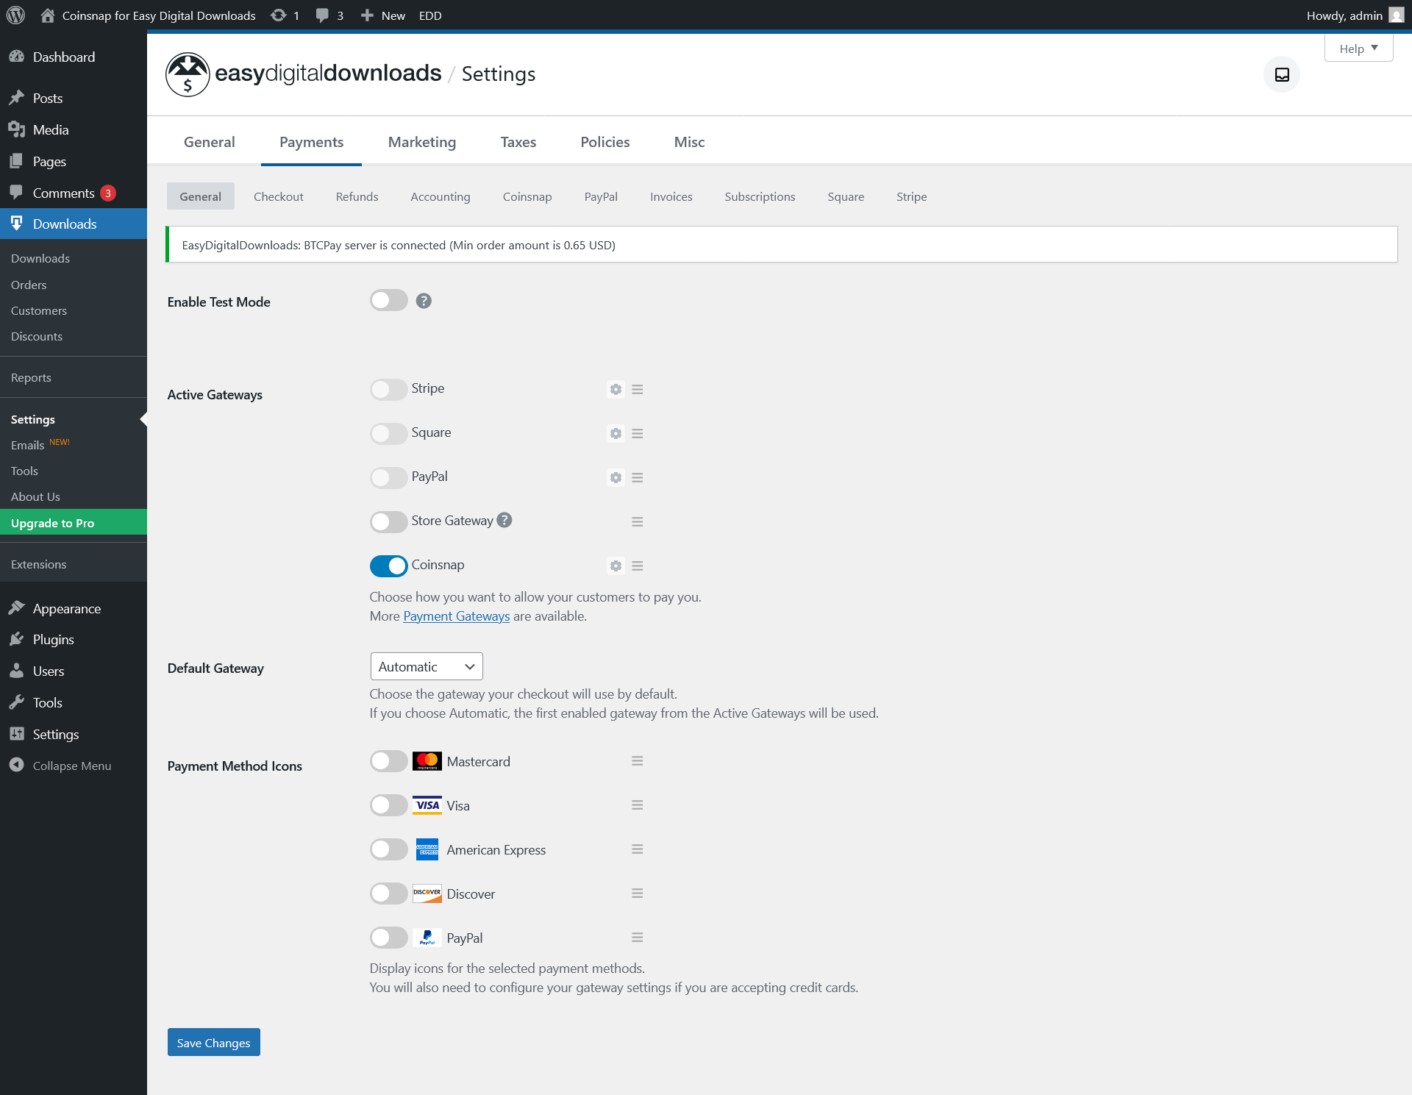The height and width of the screenshot is (1095, 1412).
Task: Click the PayPal icon reorder handle
Action: pyautogui.click(x=638, y=937)
